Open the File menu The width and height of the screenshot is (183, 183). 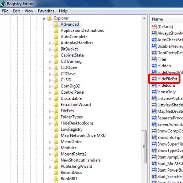pos(5,11)
